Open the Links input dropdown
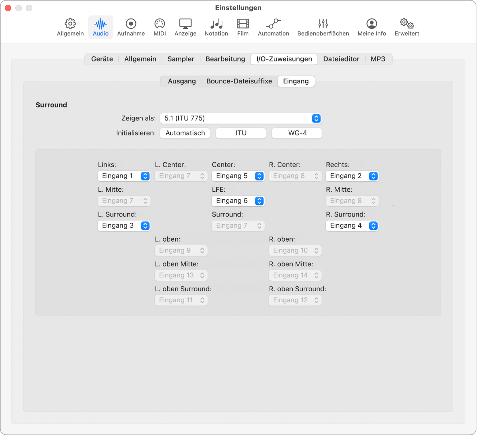This screenshot has height=435, width=477. pos(124,176)
